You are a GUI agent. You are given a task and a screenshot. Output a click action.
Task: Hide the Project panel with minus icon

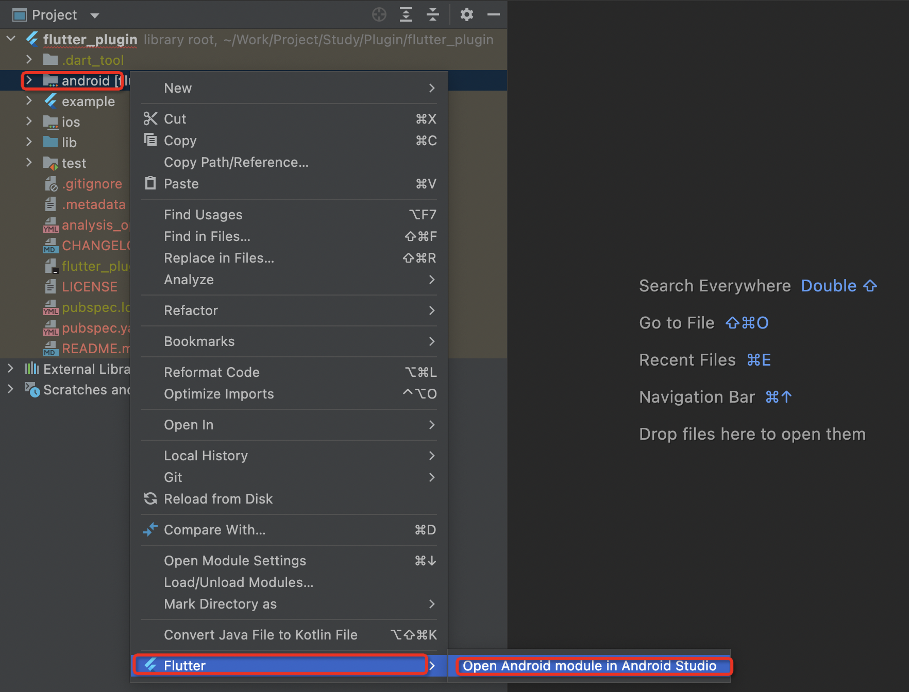[x=494, y=14]
